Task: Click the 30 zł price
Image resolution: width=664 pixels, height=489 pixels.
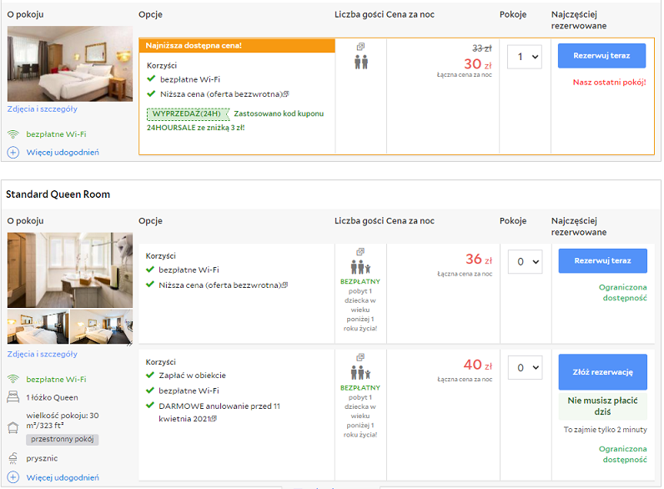Action: click(x=478, y=64)
